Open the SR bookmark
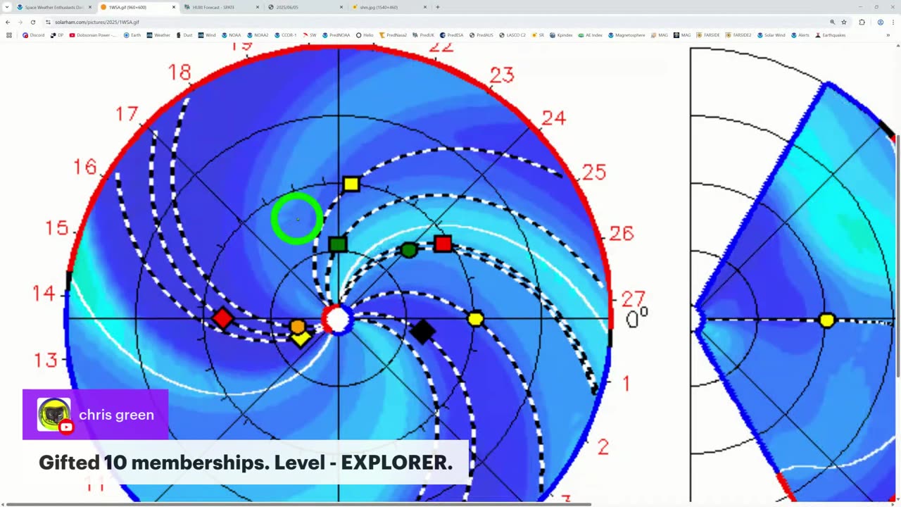901x507 pixels. [x=537, y=35]
